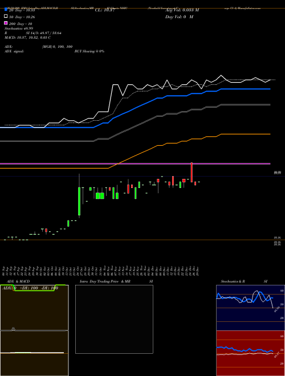Click the tall red candlestick touching the magenta line

(x=192, y=172)
